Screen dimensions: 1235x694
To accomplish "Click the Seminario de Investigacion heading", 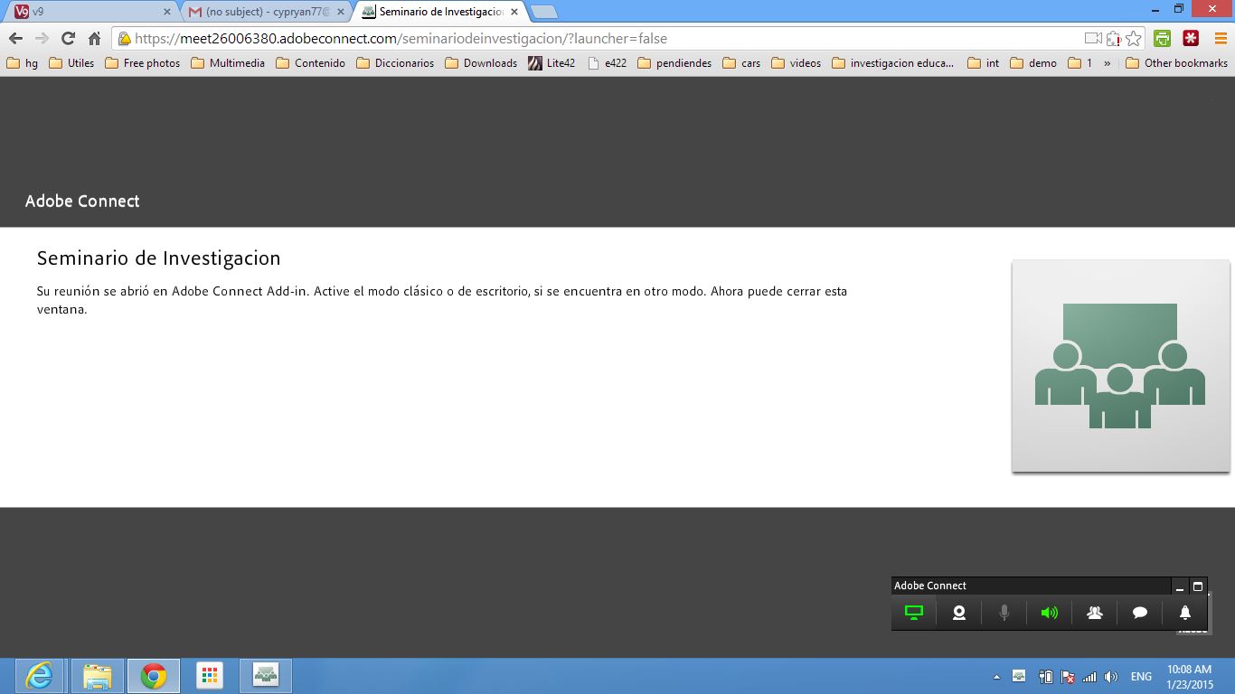I will tap(158, 258).
